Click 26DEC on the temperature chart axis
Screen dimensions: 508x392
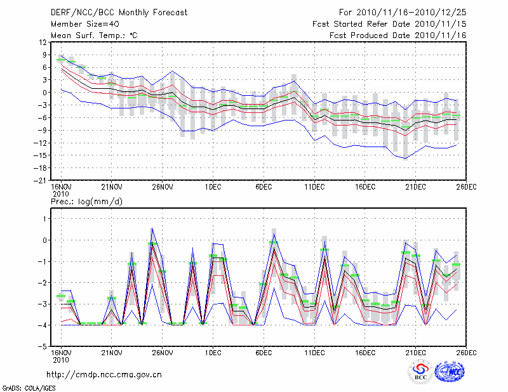pyautogui.click(x=467, y=186)
